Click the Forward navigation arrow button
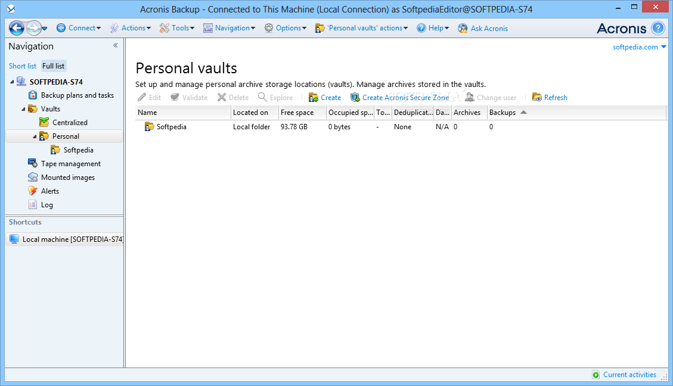The height and width of the screenshot is (386, 673). coord(33,29)
